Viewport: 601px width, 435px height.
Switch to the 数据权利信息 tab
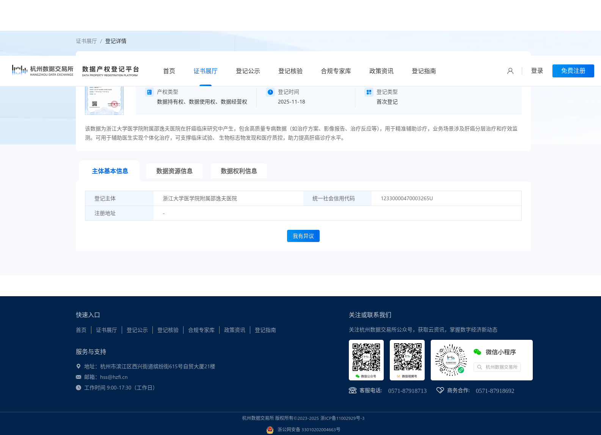(x=239, y=171)
